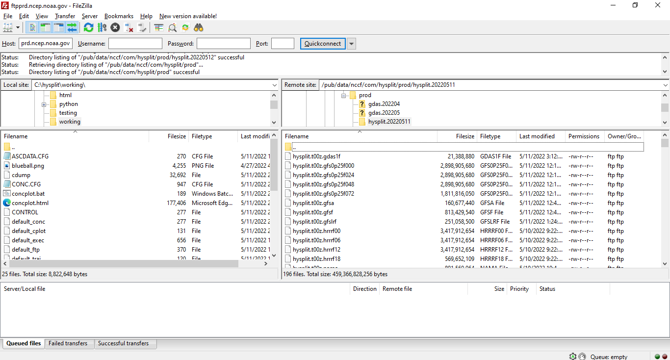Toggle processing of the transfer queue
The image size is (670, 360).
(102, 27)
